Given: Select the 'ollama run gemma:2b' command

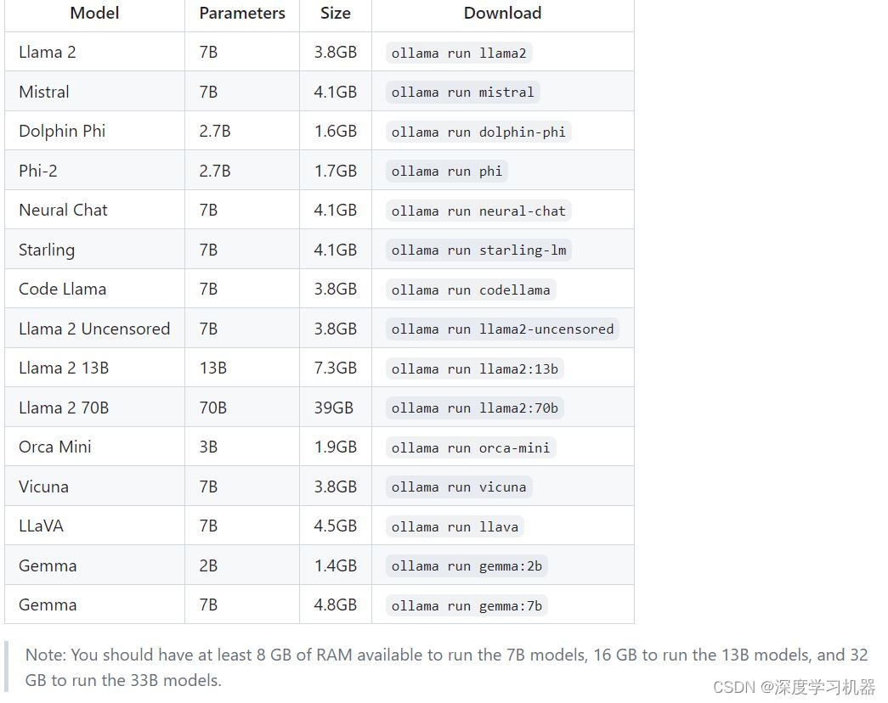Looking at the screenshot, I should point(467,566).
